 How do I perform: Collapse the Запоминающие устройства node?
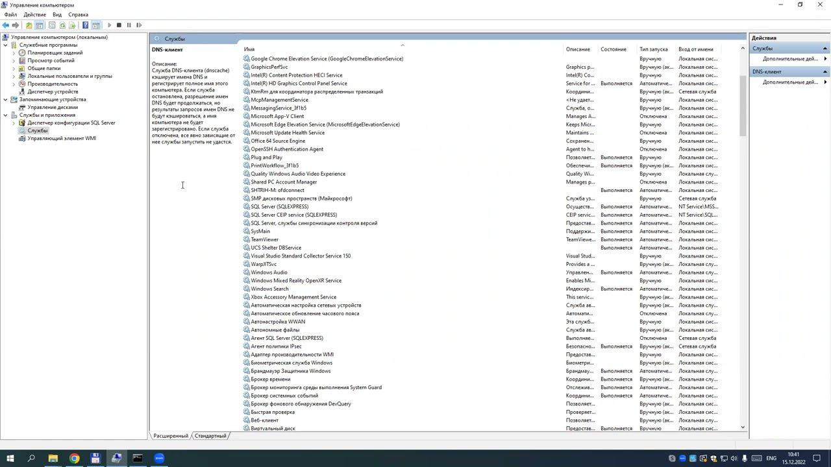[6, 99]
